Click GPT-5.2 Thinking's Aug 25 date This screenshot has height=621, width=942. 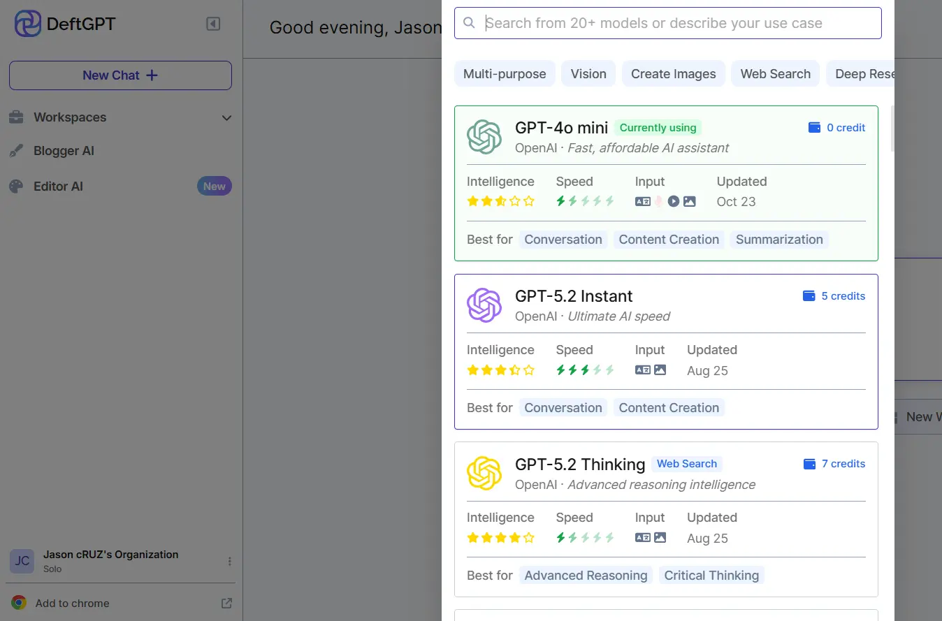(x=707, y=539)
